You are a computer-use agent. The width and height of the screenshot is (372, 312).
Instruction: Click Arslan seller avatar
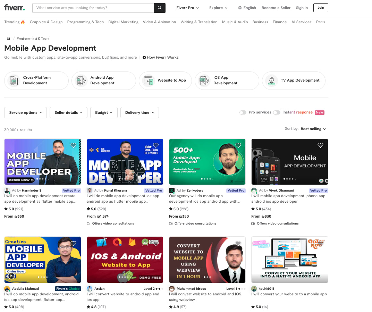90,289
